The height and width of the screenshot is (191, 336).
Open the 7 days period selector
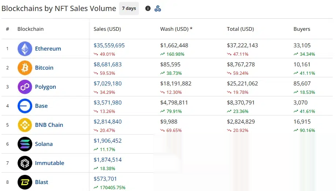[129, 8]
